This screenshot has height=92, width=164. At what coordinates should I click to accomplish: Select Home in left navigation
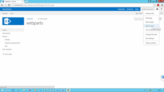[12, 30]
